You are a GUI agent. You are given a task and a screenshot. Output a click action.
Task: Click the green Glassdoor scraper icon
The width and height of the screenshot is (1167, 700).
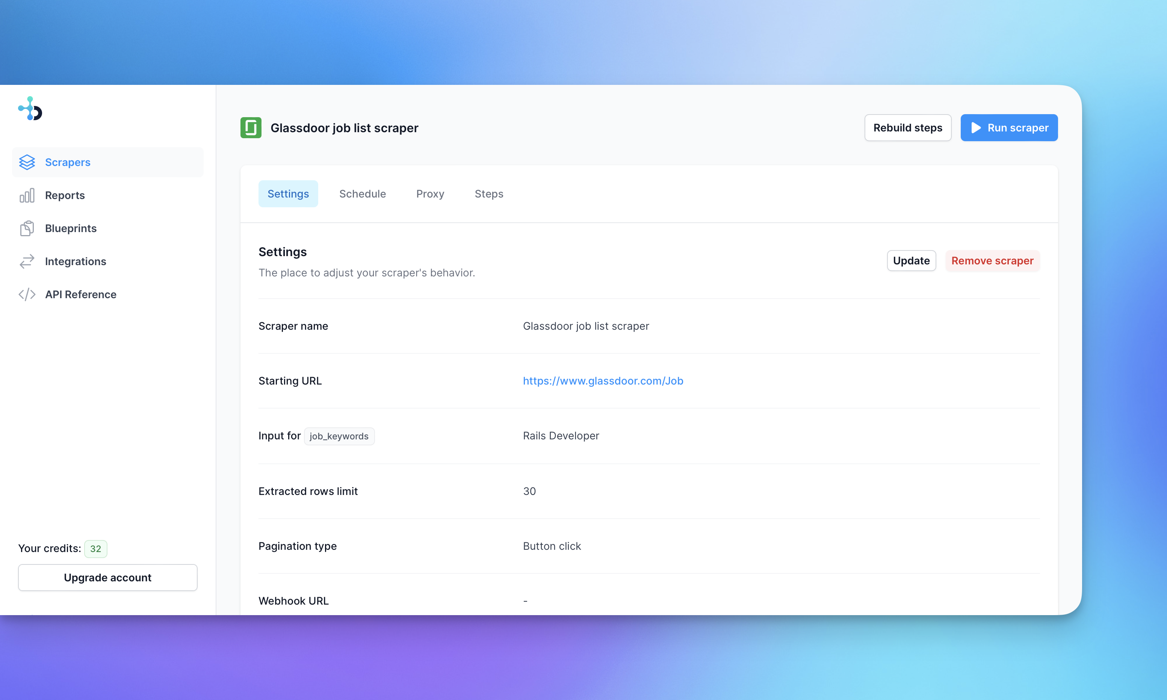(x=251, y=128)
